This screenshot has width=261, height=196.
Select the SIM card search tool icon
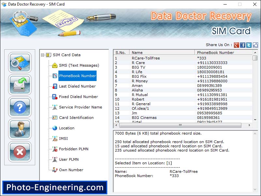pos(20,63)
